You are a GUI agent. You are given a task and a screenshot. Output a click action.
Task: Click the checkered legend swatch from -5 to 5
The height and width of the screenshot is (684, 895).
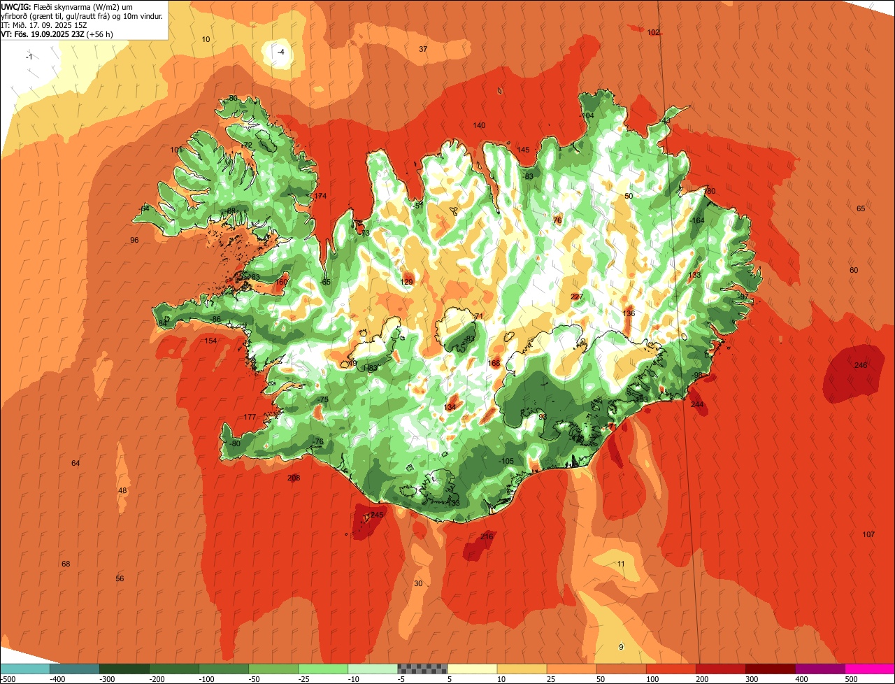point(422,669)
